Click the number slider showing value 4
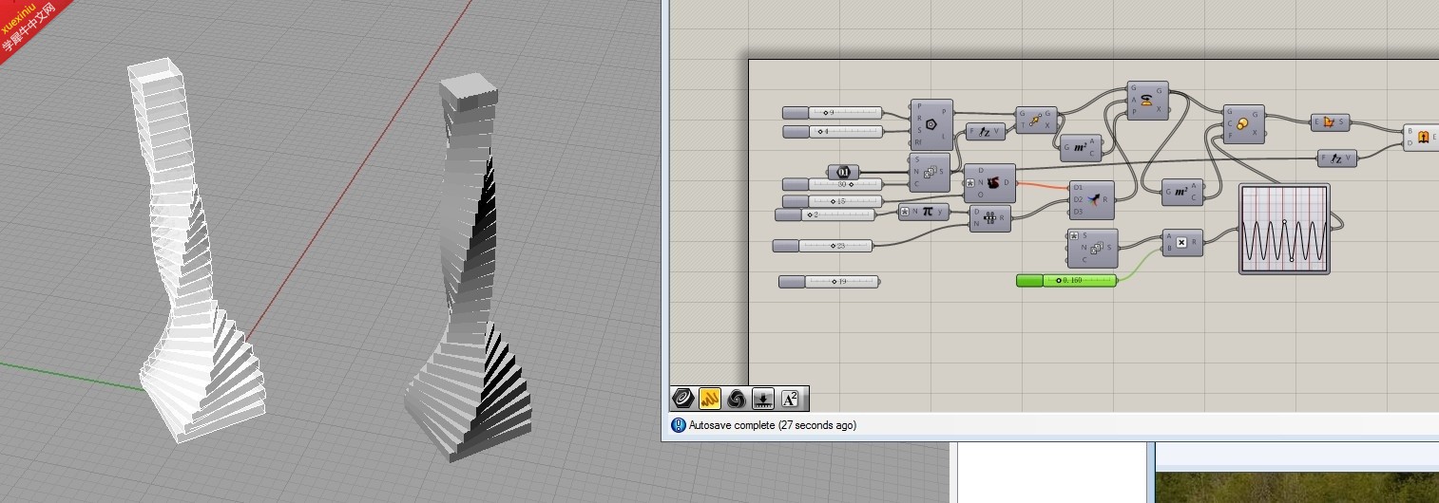Screen dimensions: 1439x503 click(833, 131)
